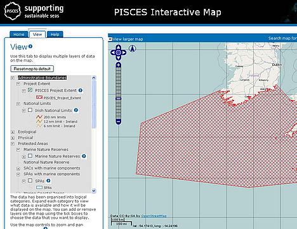This screenshot has width=297, height=229.
Task: Click the Dublin label on map
Action: [277, 65]
